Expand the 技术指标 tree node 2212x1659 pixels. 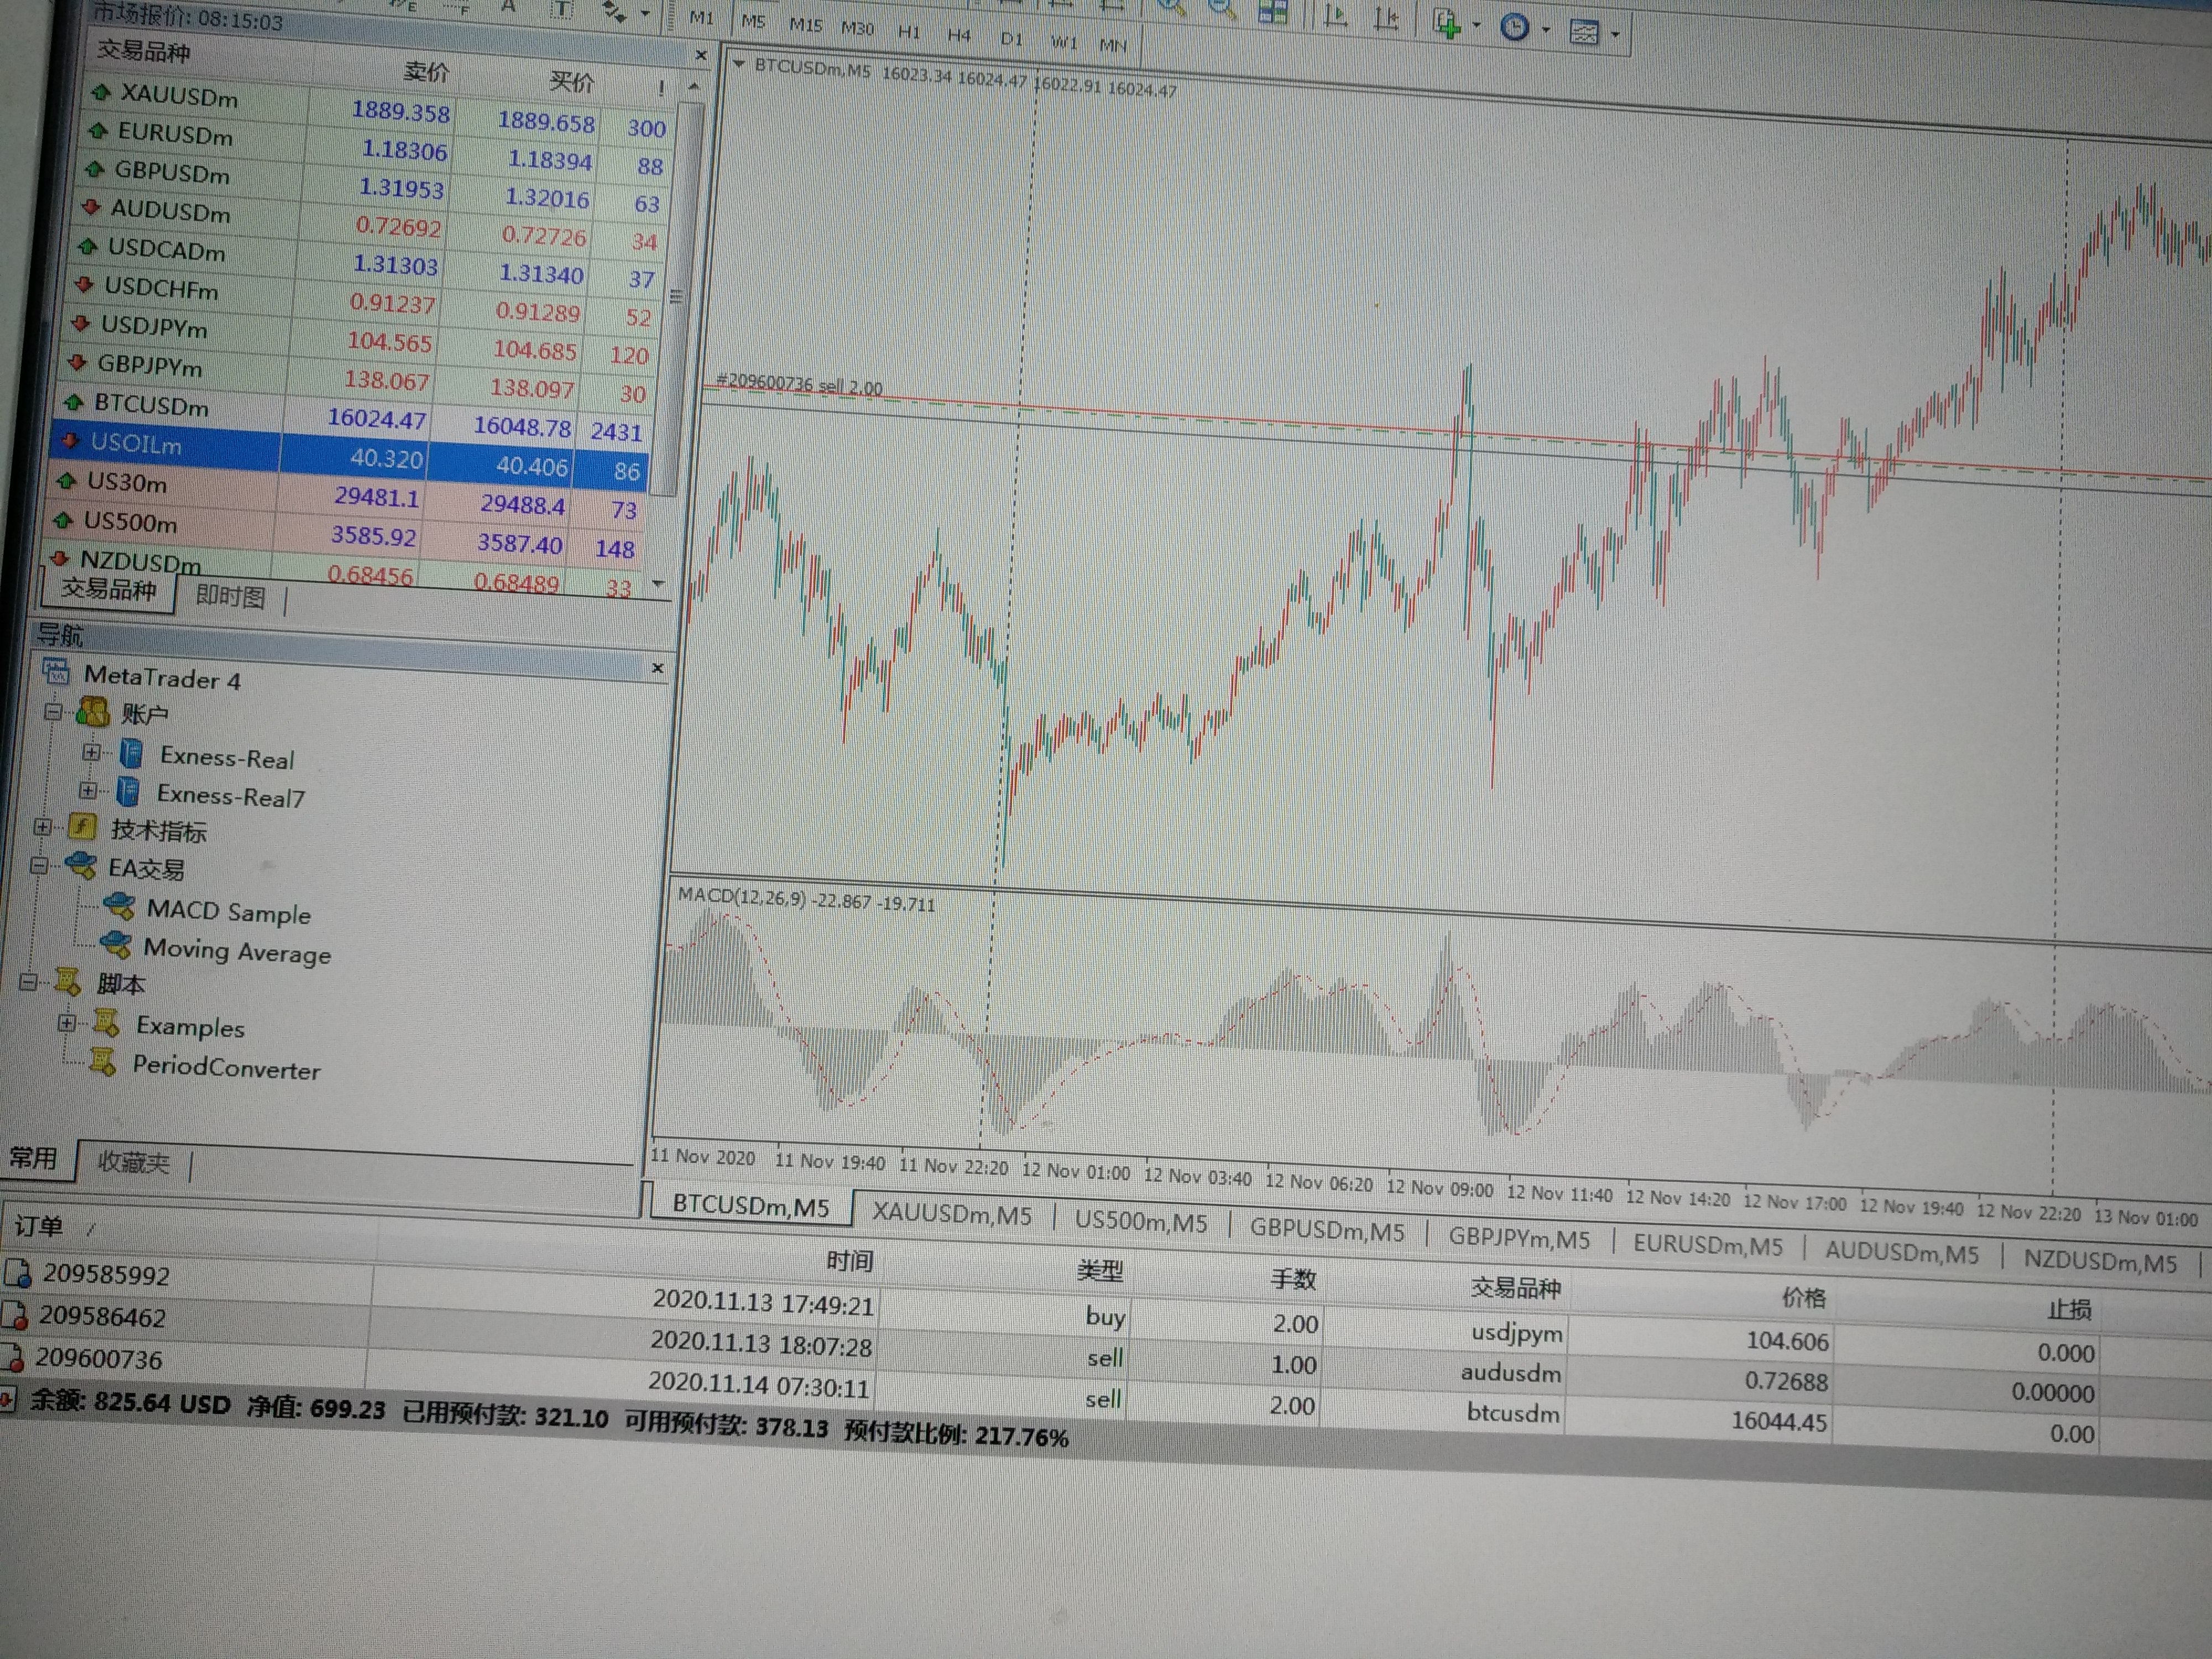[x=42, y=827]
